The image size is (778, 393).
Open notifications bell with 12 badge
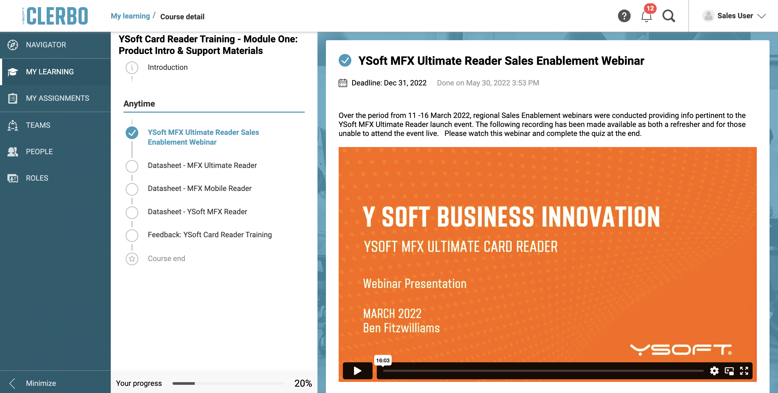pyautogui.click(x=647, y=16)
